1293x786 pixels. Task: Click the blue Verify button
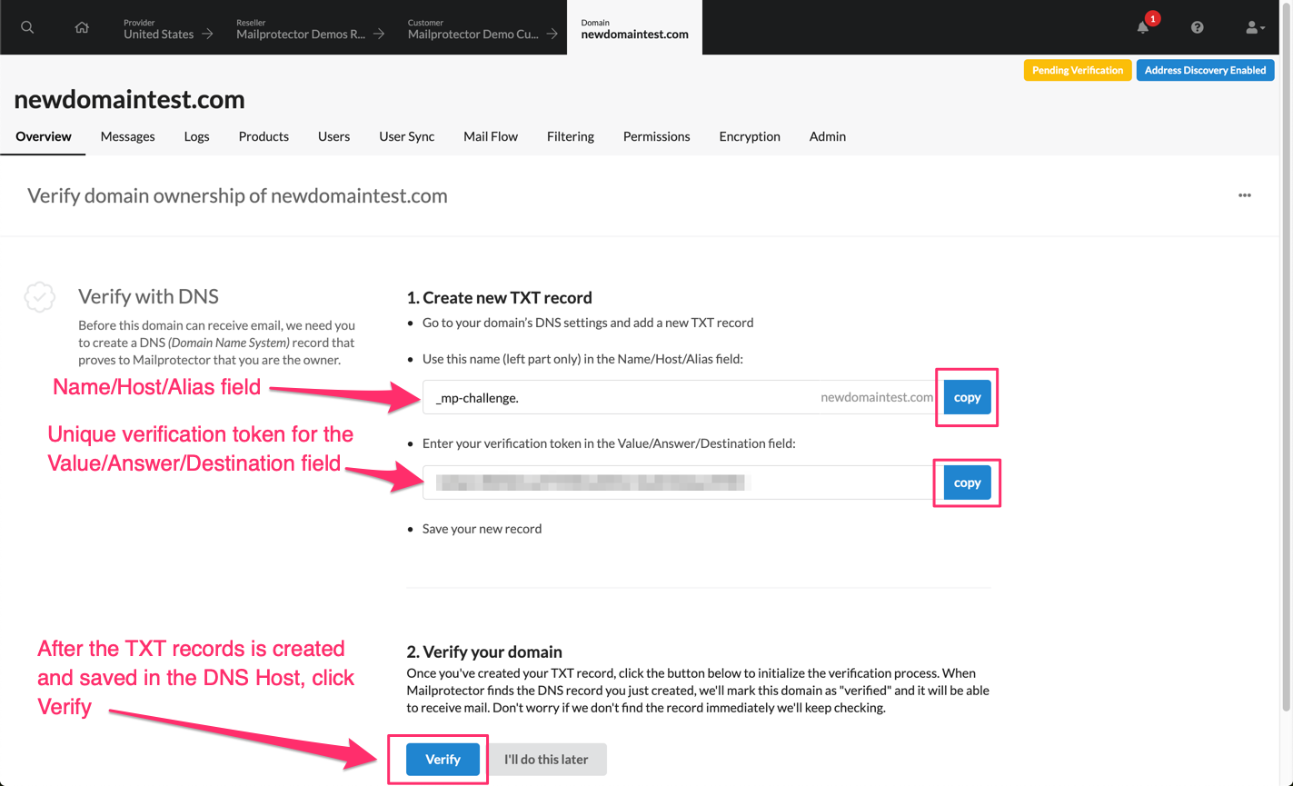(x=443, y=759)
